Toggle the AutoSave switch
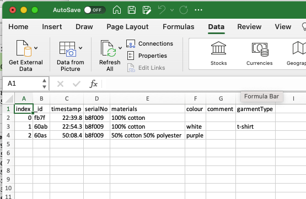The image size is (306, 199). pos(95,10)
